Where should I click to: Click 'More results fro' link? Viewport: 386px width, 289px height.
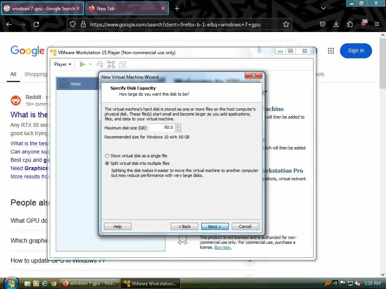(29, 176)
